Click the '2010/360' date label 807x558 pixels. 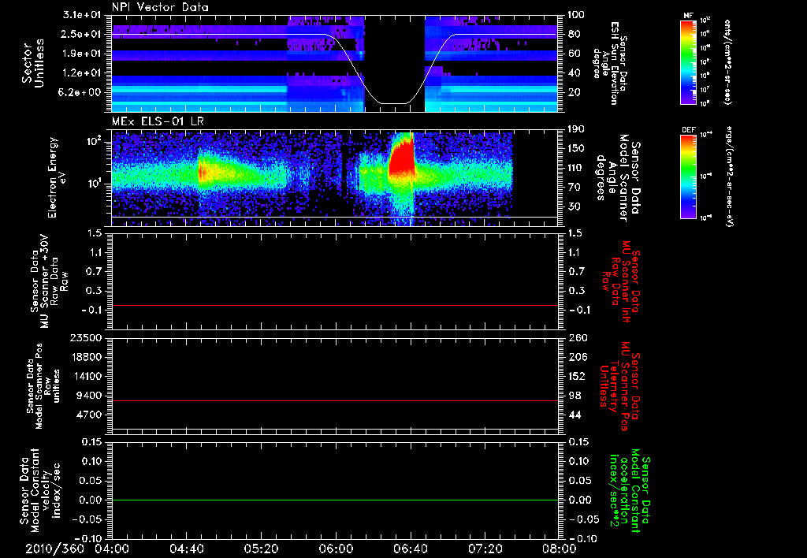(x=54, y=549)
